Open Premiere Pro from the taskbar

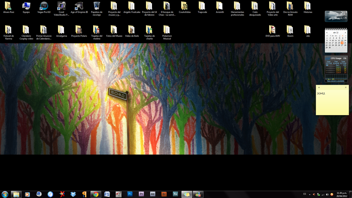141,194
